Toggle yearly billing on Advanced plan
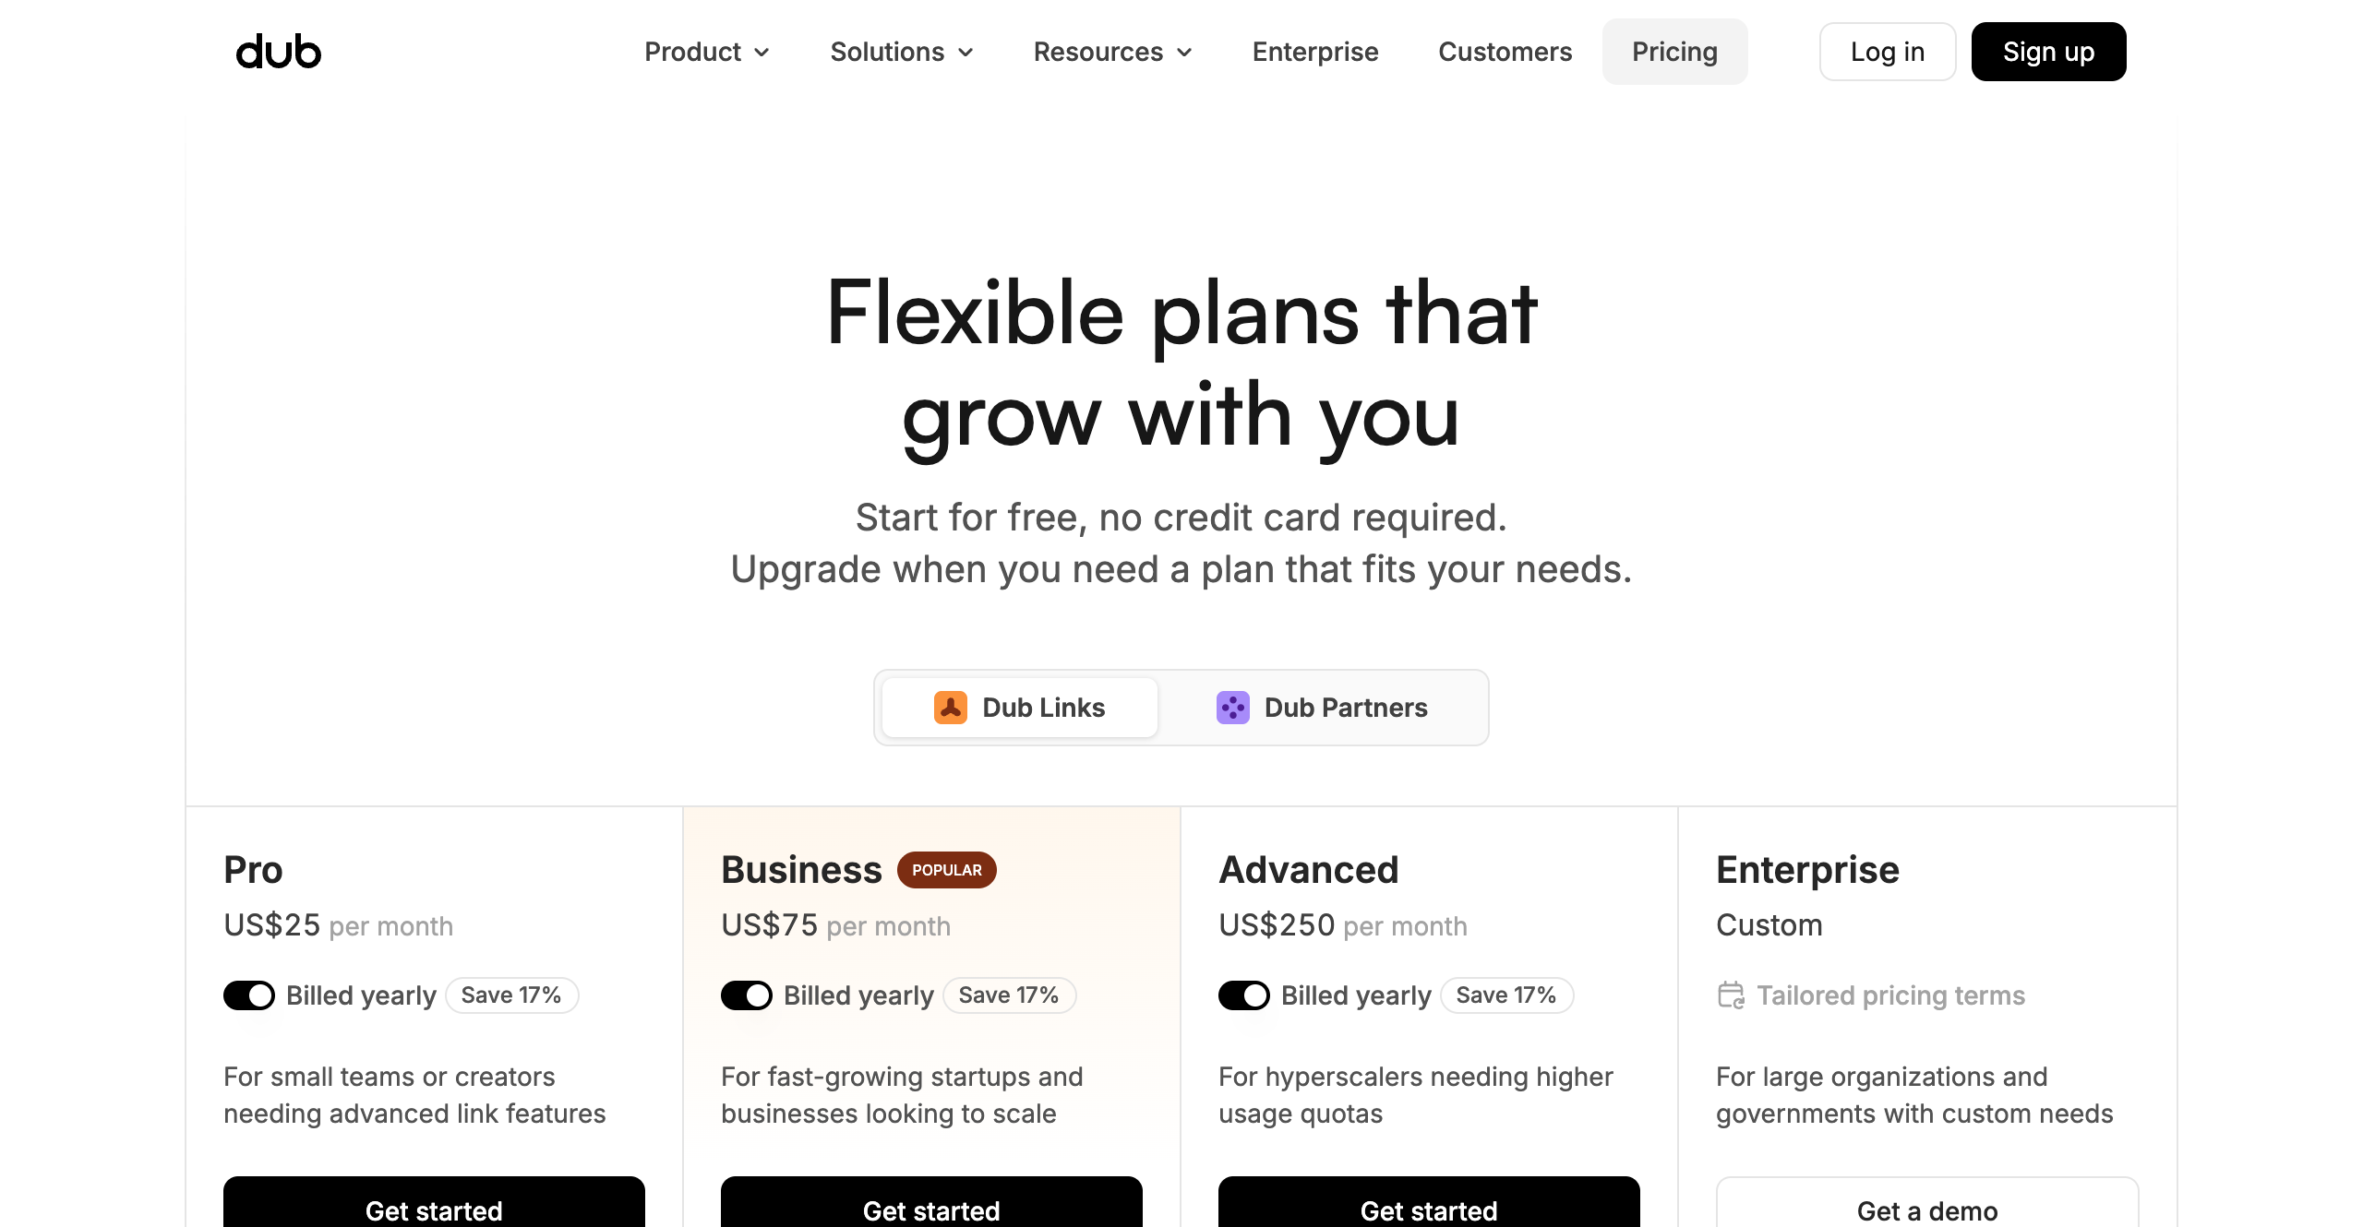The width and height of the screenshot is (2363, 1227). click(x=1244, y=995)
